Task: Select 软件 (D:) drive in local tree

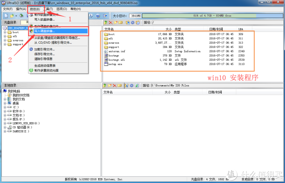Action: 19,111
